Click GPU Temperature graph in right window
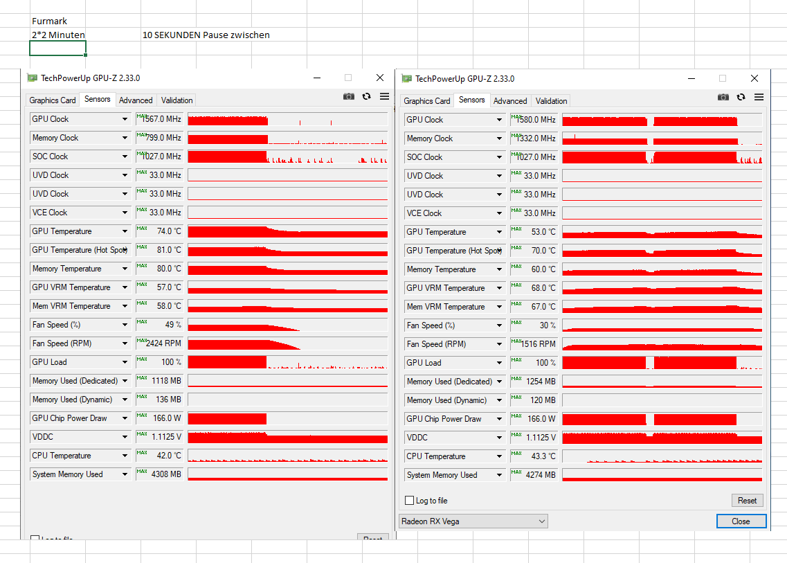The width and height of the screenshot is (787, 563). coord(662,232)
